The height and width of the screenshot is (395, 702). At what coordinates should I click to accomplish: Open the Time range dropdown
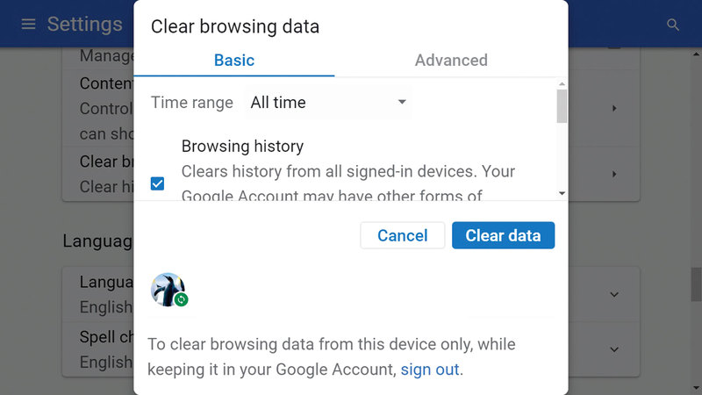328,103
